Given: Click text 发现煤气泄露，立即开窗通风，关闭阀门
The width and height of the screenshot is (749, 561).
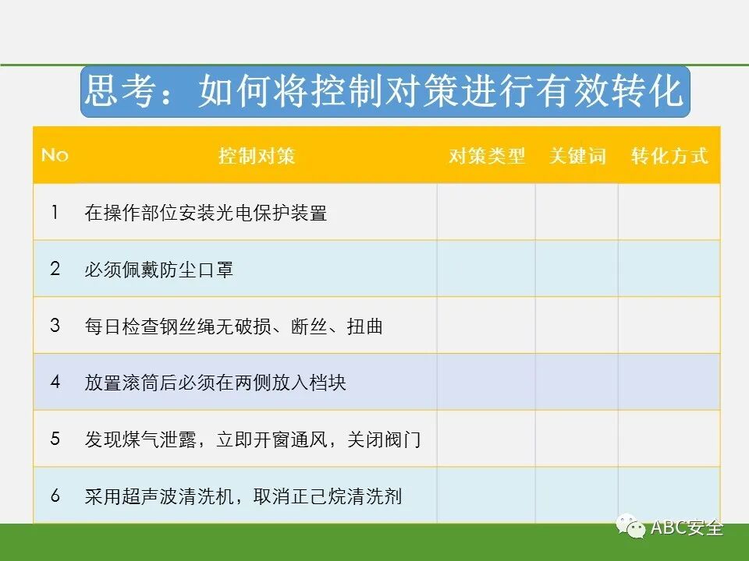Looking at the screenshot, I should [x=253, y=439].
